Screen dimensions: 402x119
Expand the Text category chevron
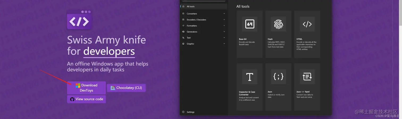click(x=224, y=38)
